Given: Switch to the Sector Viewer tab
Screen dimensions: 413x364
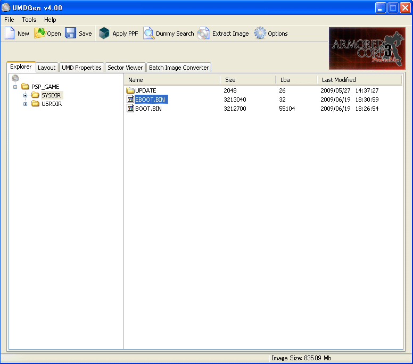Looking at the screenshot, I should (125, 68).
